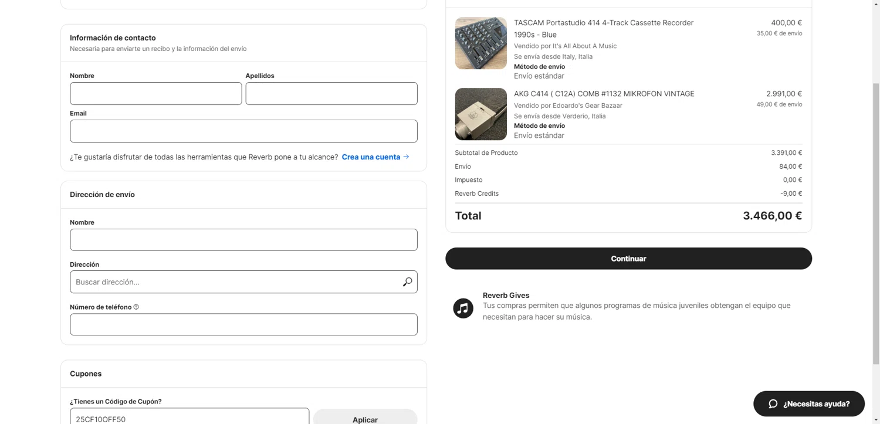880x424 pixels.
Task: Focus the contact Nombre field
Action: (155, 94)
